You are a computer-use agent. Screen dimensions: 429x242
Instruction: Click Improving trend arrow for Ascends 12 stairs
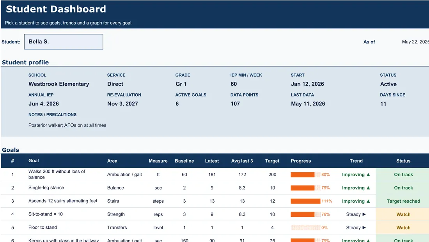point(368,201)
